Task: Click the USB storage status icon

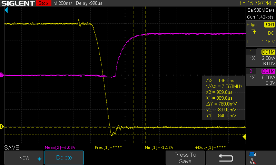Action: pos(252,154)
